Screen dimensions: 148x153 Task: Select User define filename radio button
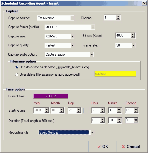tap(17, 75)
